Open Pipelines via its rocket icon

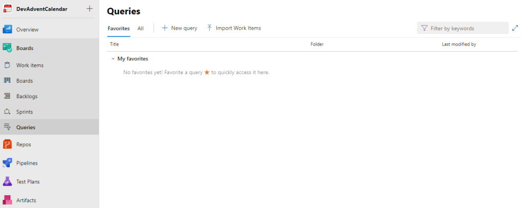click(8, 163)
